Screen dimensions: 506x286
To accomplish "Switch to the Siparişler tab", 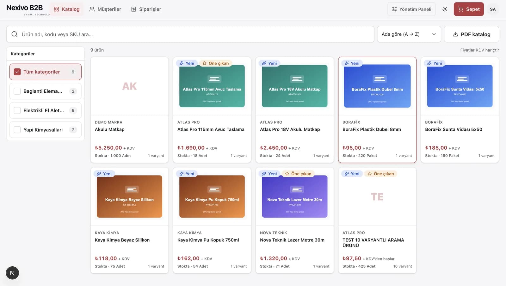I will (x=146, y=9).
